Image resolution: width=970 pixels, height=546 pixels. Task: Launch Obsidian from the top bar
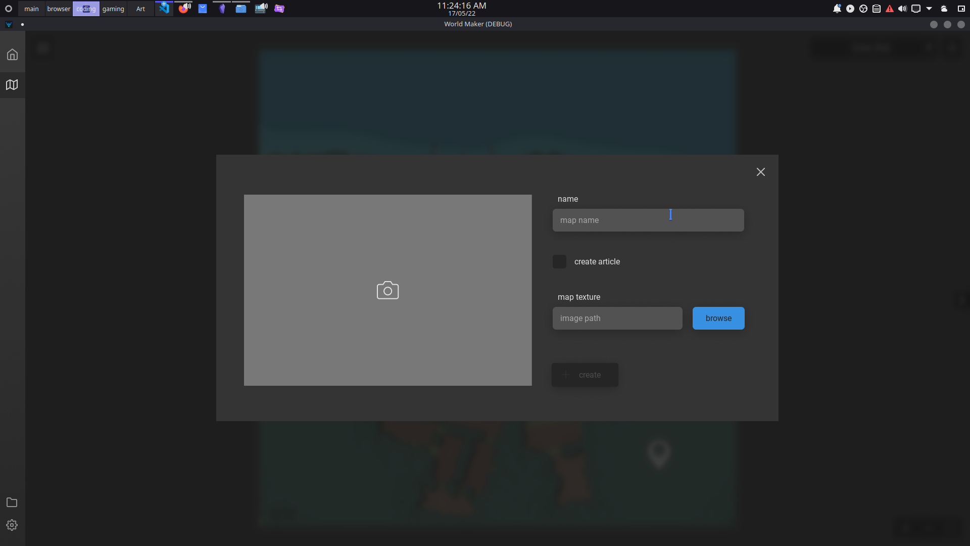(221, 8)
